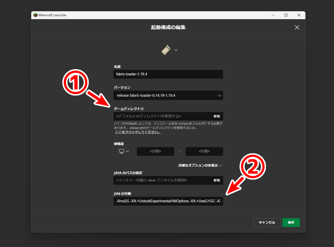
Task: Focus the resolution height field
Action: (x=204, y=151)
